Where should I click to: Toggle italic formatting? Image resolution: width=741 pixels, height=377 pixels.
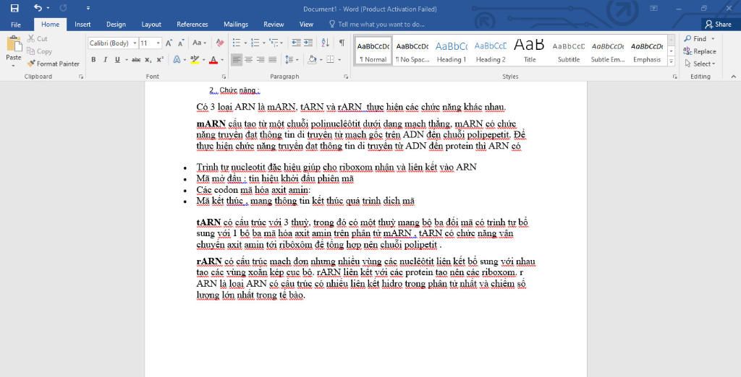click(x=105, y=59)
